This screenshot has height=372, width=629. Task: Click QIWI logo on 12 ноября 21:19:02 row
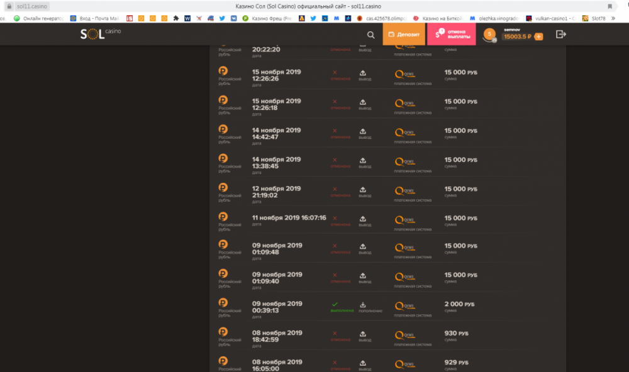[x=404, y=190]
